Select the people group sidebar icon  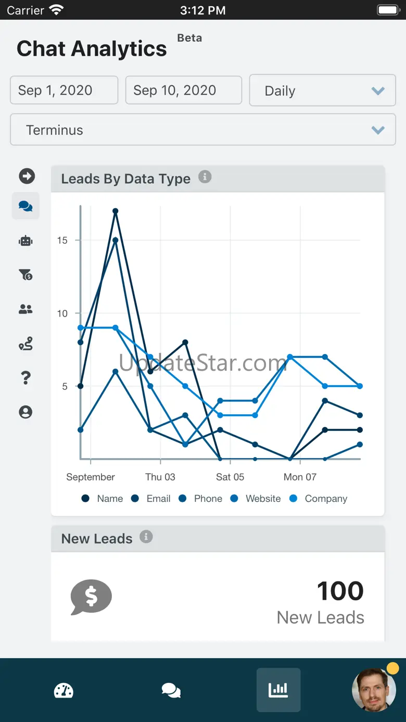(26, 309)
